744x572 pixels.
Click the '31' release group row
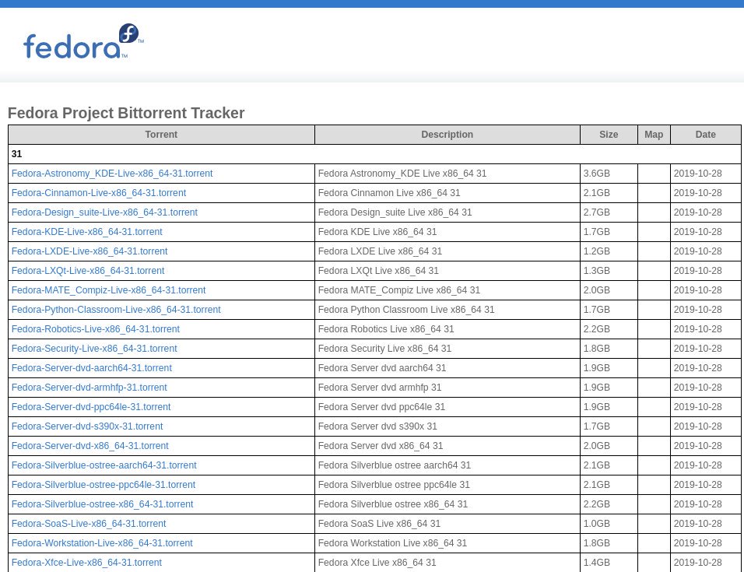pyautogui.click(x=374, y=154)
